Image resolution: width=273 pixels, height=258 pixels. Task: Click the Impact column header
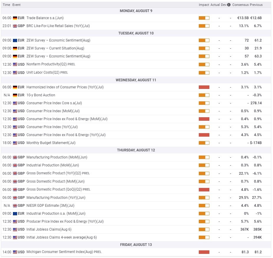tap(204, 5)
